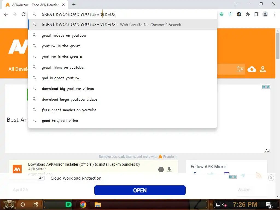Open the Chrome profile avatar
The width and height of the screenshot is (280, 210).
pyautogui.click(x=265, y=14)
